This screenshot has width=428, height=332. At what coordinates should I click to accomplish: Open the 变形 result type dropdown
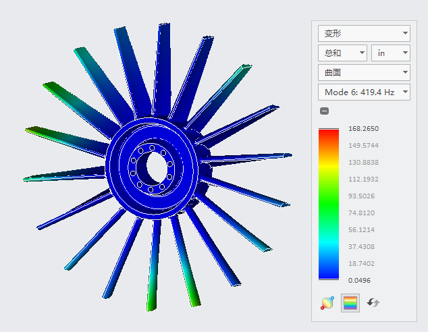[363, 33]
